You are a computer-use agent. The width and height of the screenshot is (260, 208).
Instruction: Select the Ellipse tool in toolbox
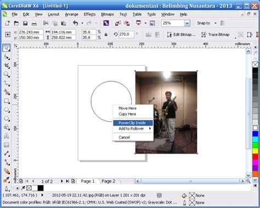(x=7, y=110)
